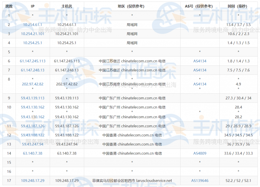Open IP link 10.254.21.101
This screenshot has height=187, width=260.
coord(32,34)
